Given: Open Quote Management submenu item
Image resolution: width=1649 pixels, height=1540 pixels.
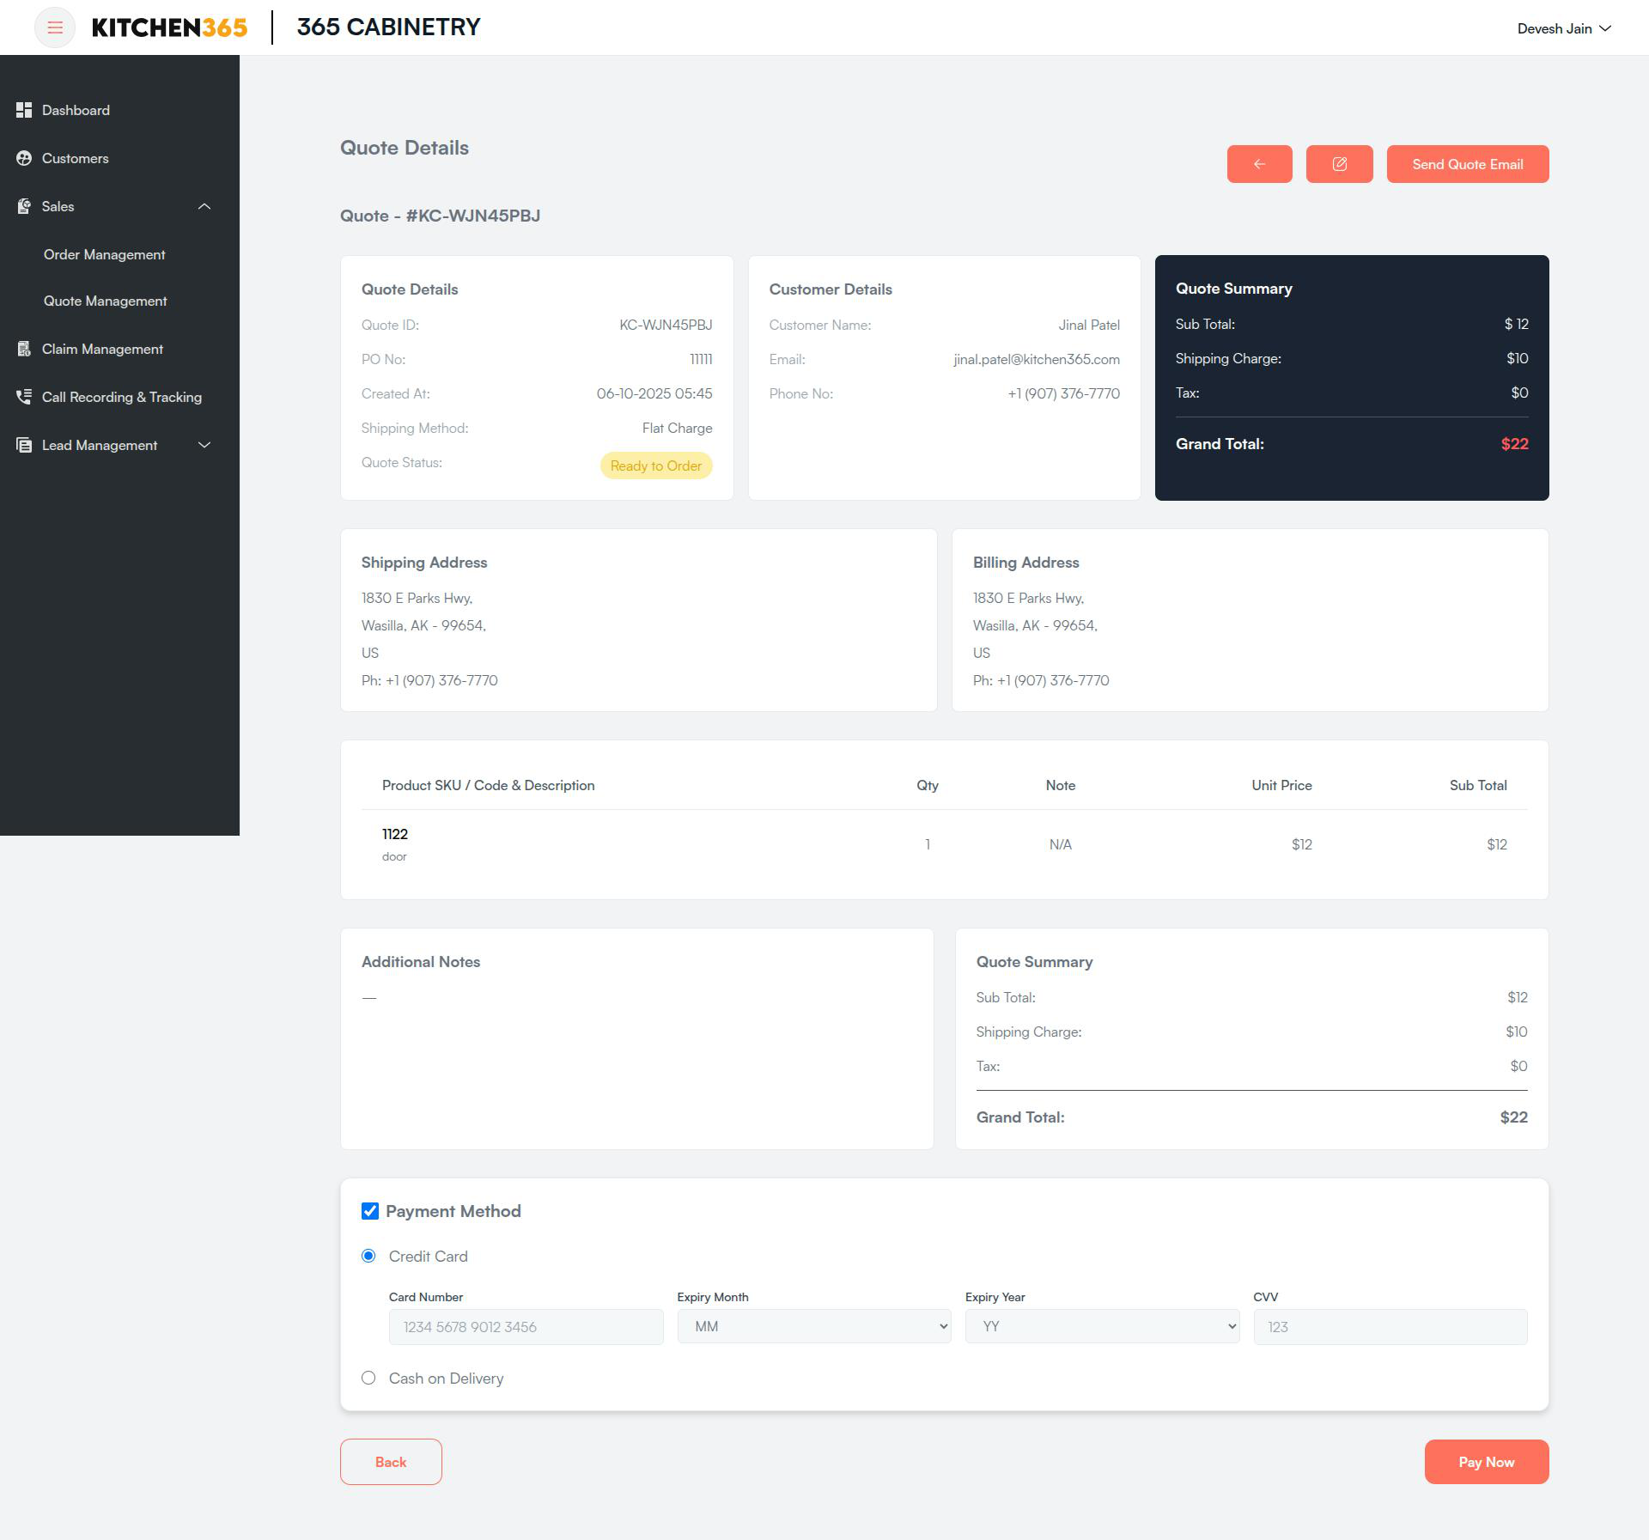Looking at the screenshot, I should click(106, 301).
